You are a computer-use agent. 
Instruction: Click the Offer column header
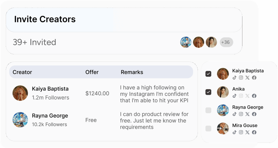click(92, 72)
